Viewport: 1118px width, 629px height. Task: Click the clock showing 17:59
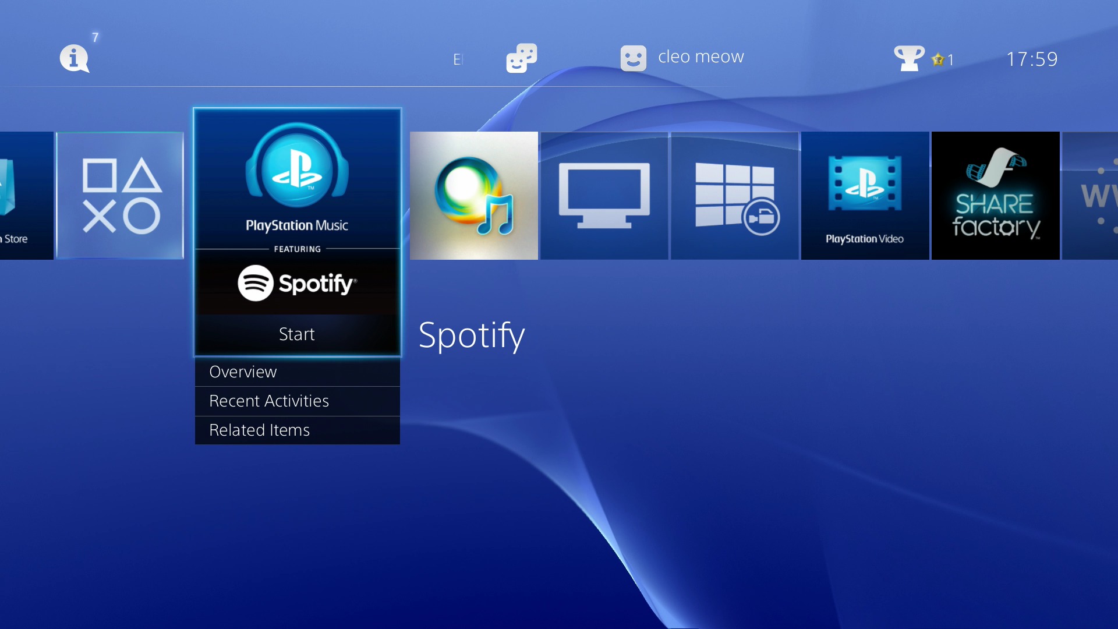[x=1034, y=58]
